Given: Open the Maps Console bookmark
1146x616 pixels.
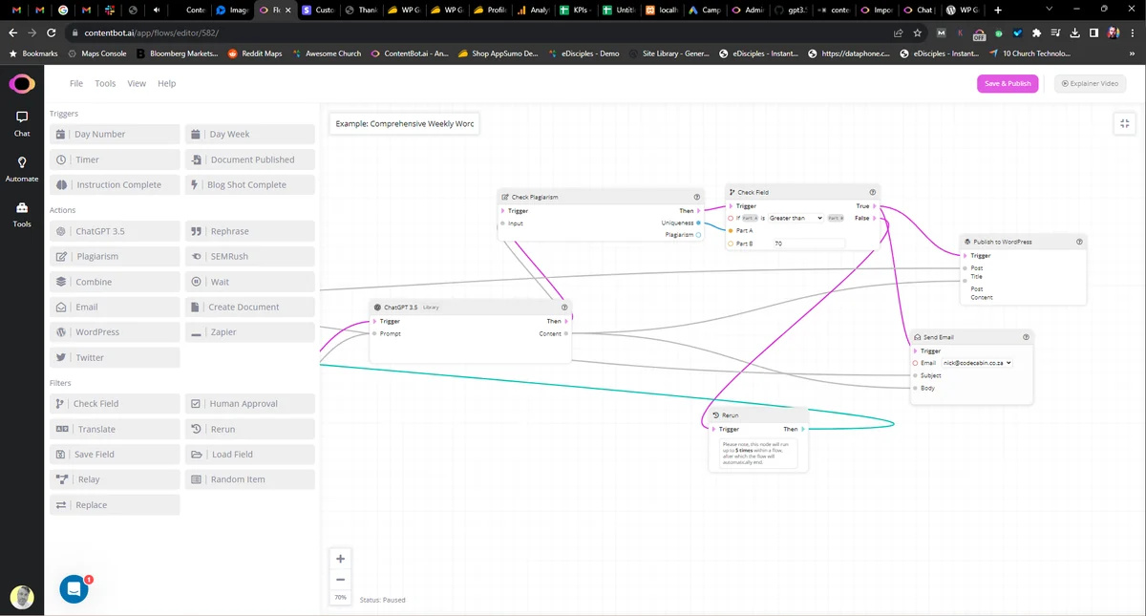Looking at the screenshot, I should coord(96,53).
